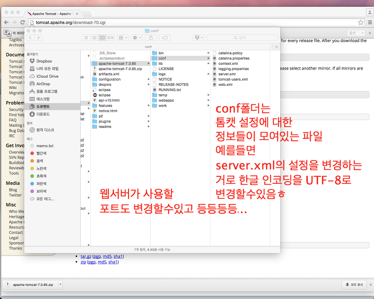Click the 모두 표시 downloads button
Image resolution: width=374 pixels, height=299 pixels.
pyautogui.click(x=354, y=284)
